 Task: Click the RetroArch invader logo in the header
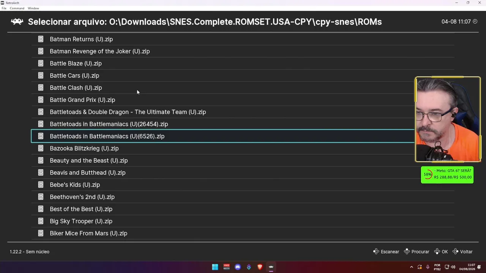pos(17,22)
